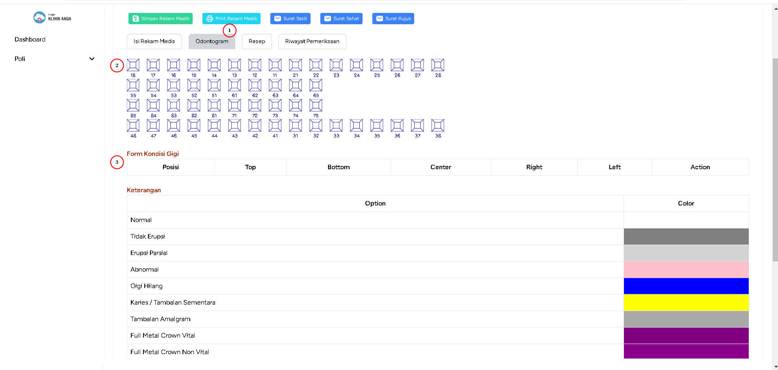778x370 pixels.
Task: Switch to Isi Rekam Medis tab
Action: click(x=154, y=41)
